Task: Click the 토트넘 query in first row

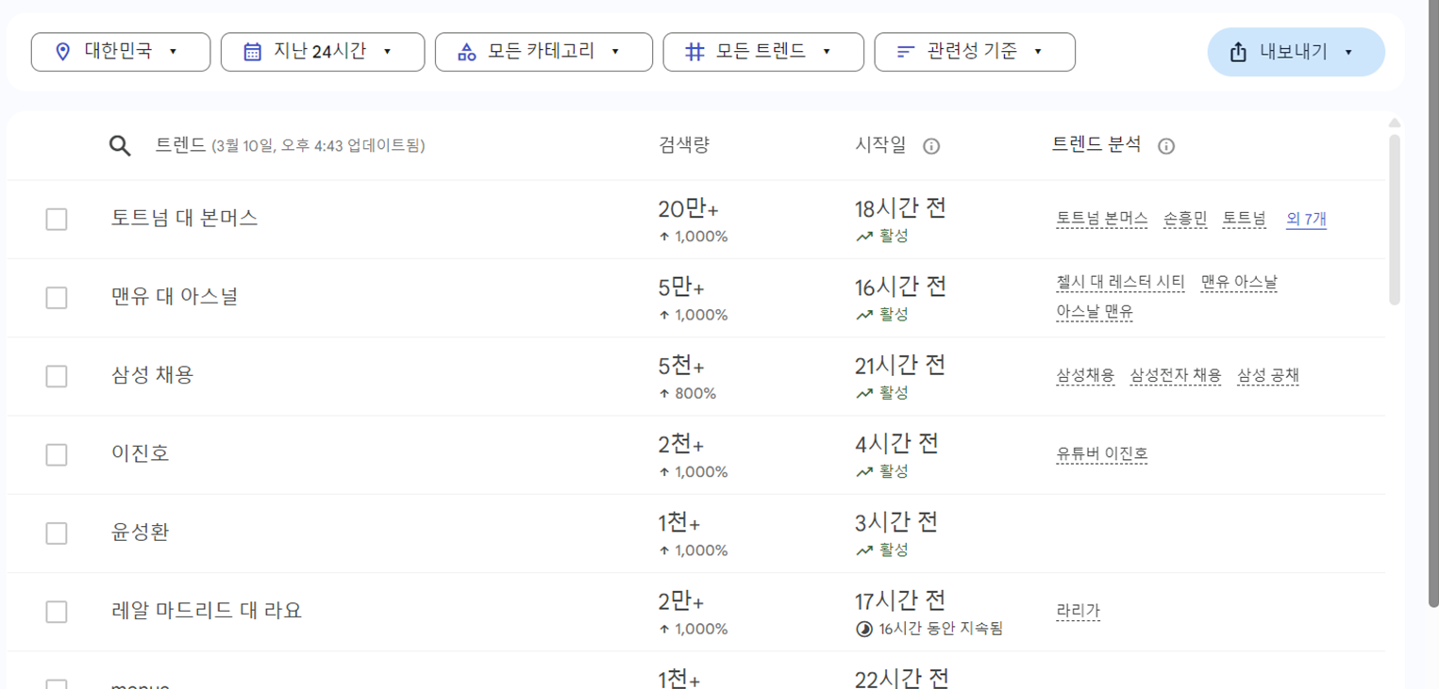Action: (1245, 219)
